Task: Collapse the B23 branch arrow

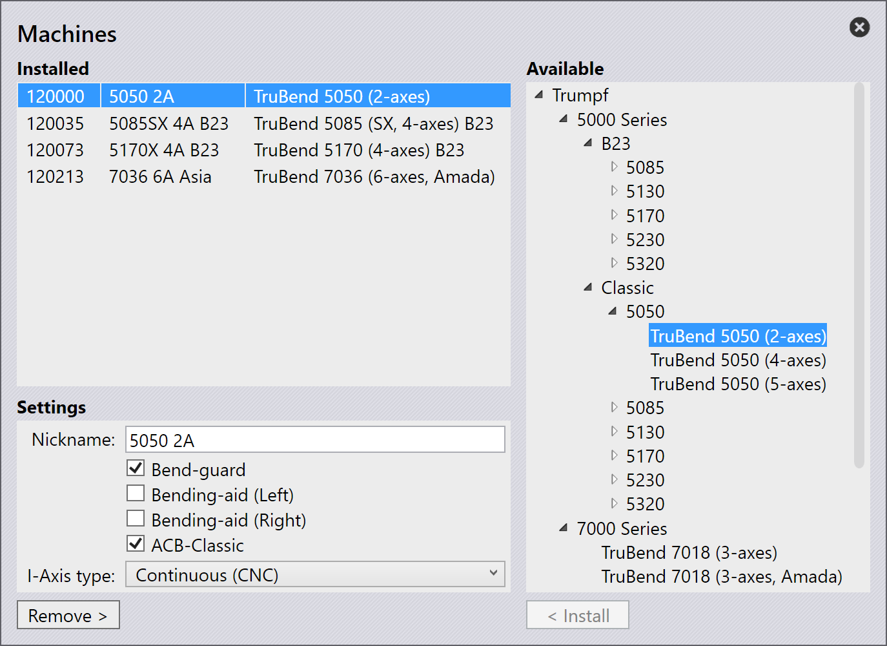Action: pyautogui.click(x=588, y=143)
